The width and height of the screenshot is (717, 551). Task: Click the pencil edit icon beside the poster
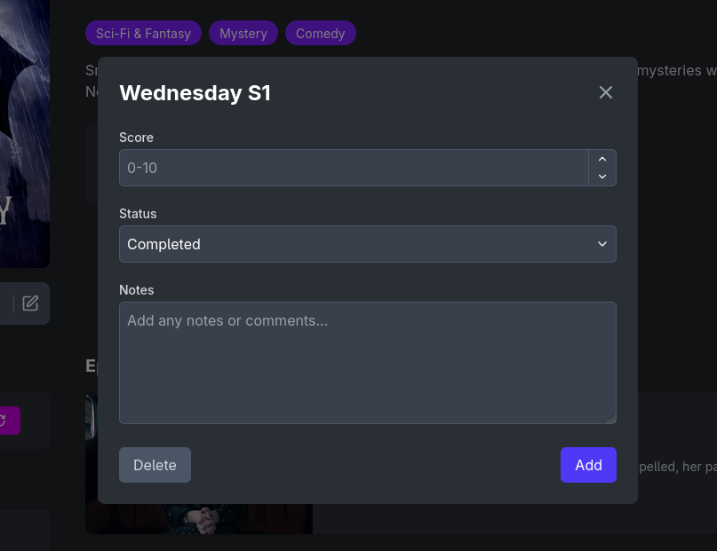coord(30,303)
